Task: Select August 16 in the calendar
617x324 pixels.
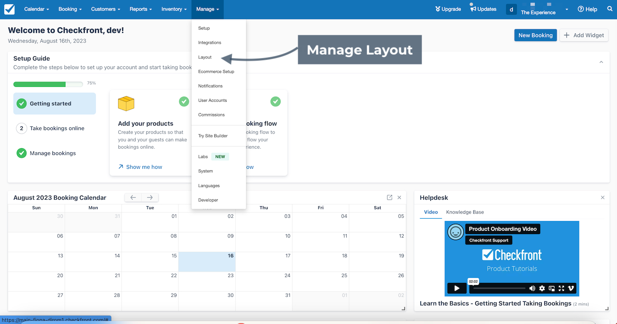Action: [207, 262]
